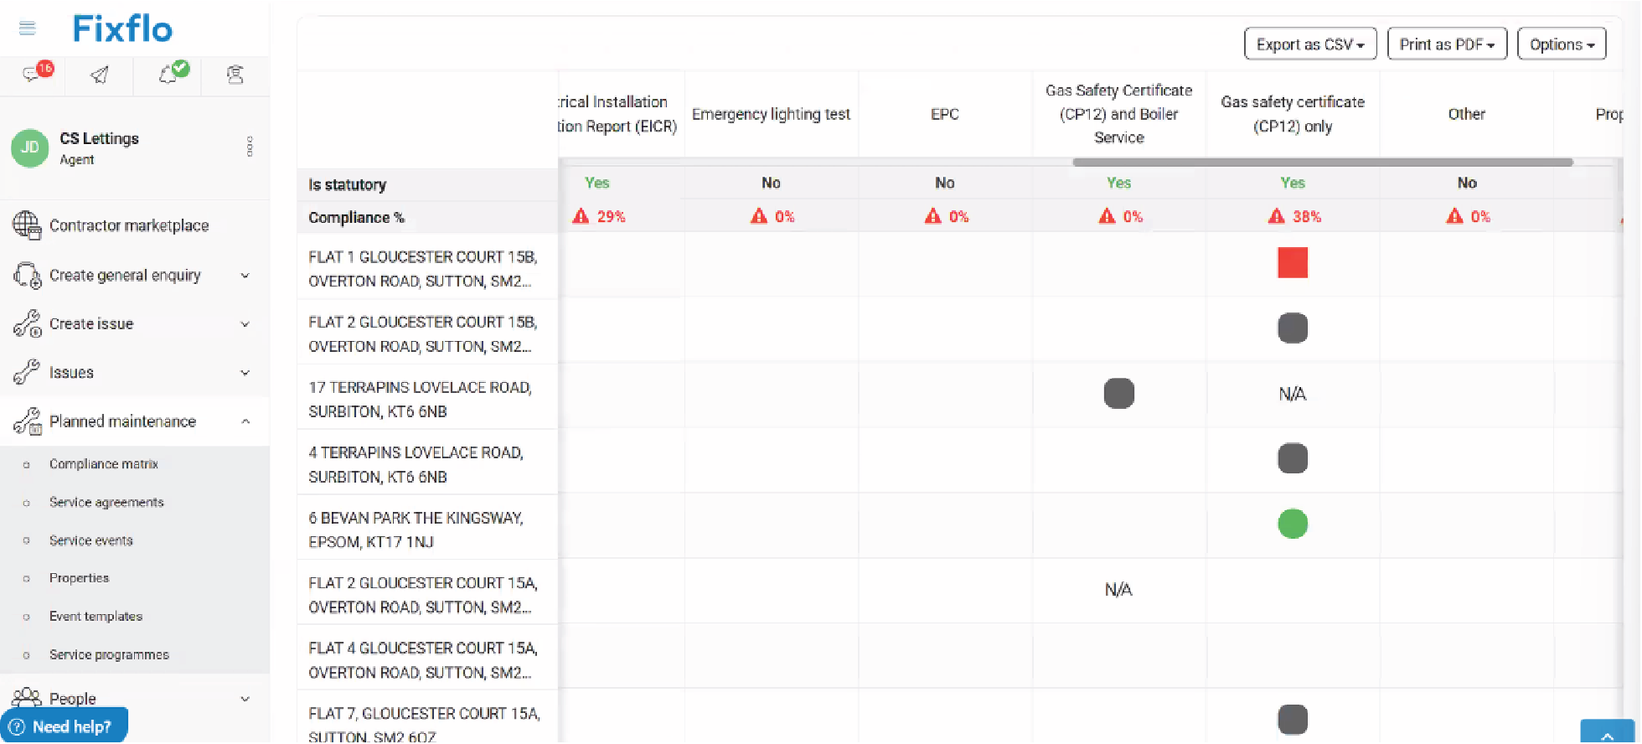The height and width of the screenshot is (744, 1642).
Task: Click the hamburger menu icon
Action: click(x=27, y=28)
